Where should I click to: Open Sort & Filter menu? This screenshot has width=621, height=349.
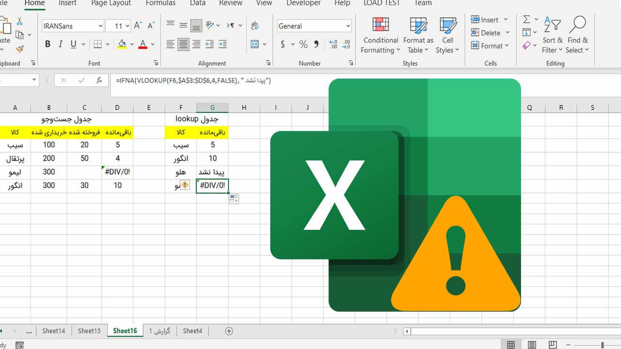553,35
